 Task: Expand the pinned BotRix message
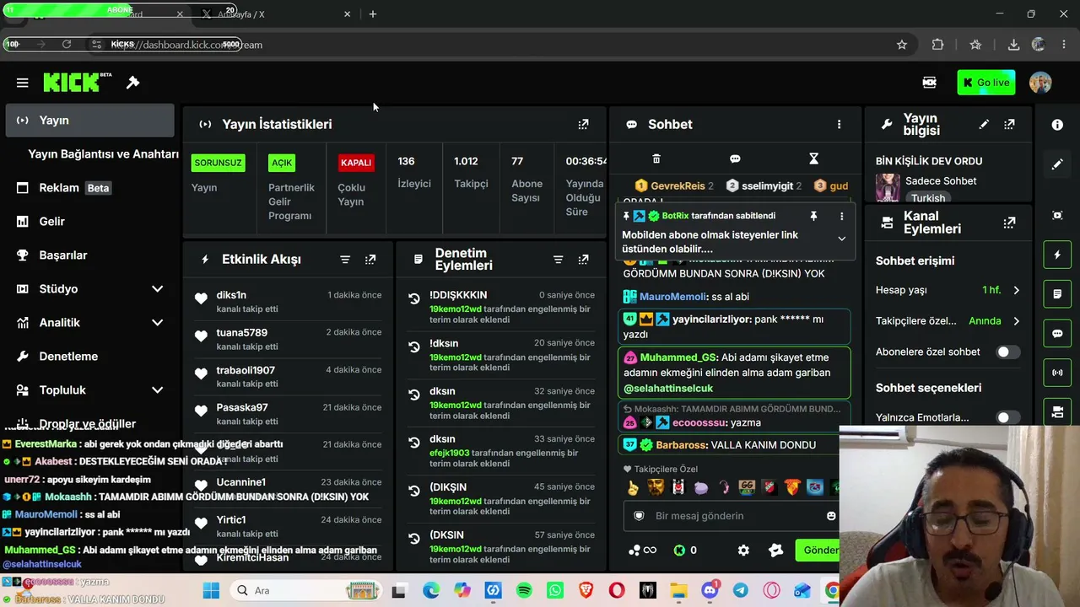pyautogui.click(x=841, y=239)
